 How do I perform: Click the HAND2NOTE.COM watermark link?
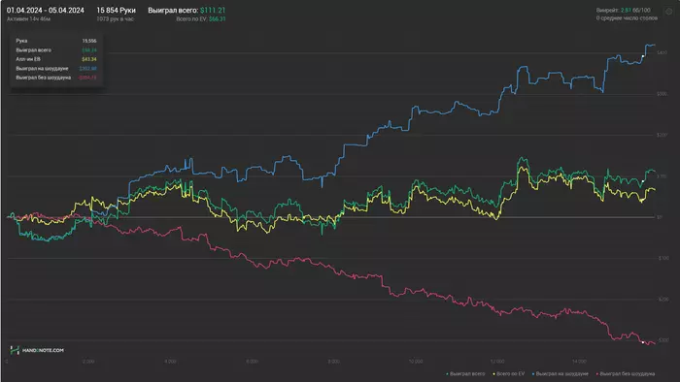click(43, 350)
